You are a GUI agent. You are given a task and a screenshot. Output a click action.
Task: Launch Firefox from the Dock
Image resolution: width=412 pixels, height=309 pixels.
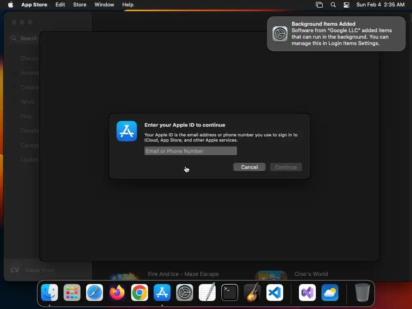[117, 293]
